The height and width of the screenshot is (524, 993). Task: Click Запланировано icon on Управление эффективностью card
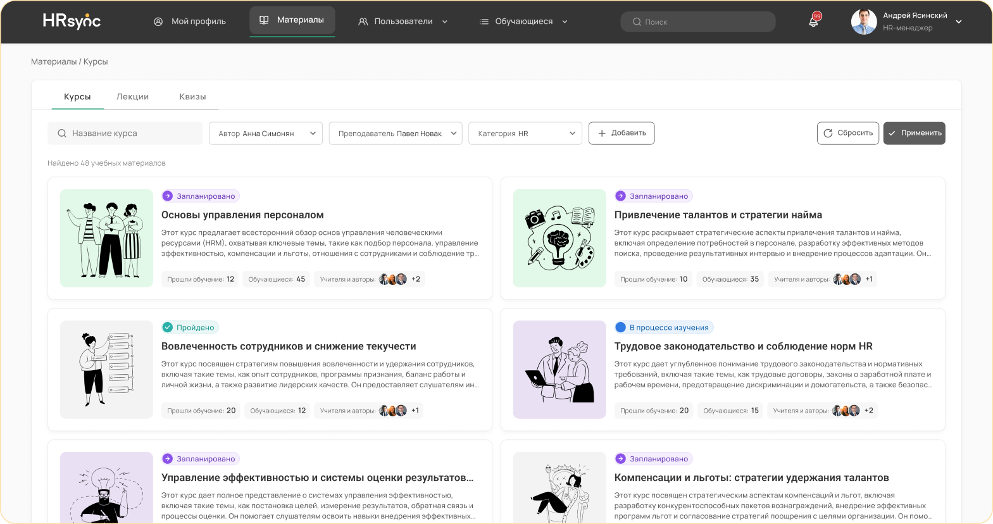168,459
